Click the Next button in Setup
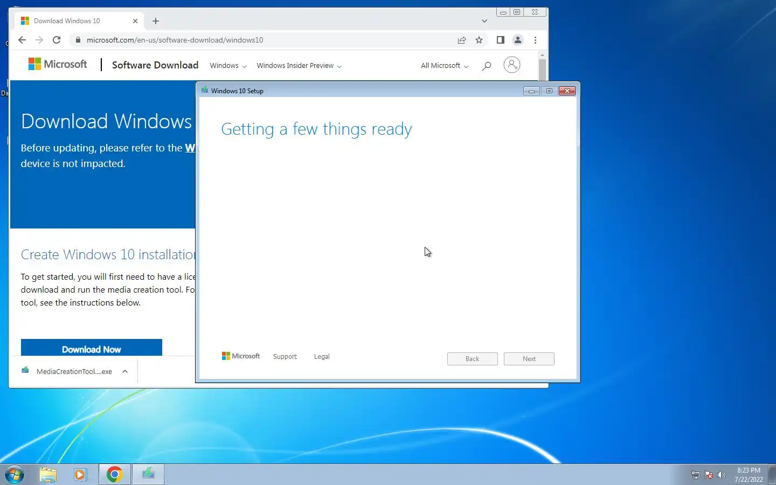 (x=529, y=359)
